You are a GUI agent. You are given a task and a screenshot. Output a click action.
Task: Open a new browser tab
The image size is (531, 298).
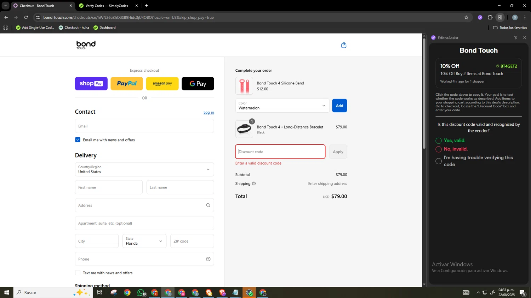tap(147, 6)
